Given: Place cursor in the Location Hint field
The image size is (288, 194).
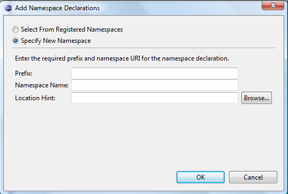Looking at the screenshot, I should click(154, 98).
